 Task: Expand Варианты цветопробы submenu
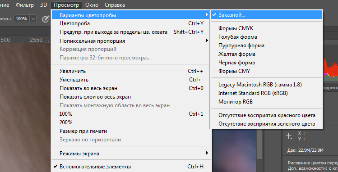click(130, 15)
